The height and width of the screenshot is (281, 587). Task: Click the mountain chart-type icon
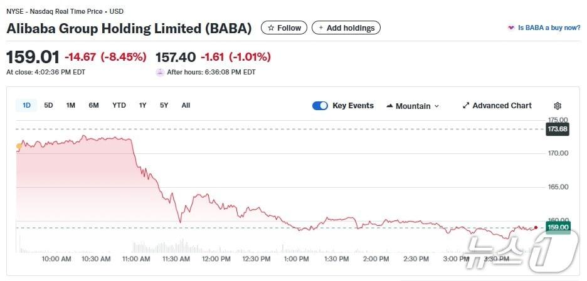389,106
